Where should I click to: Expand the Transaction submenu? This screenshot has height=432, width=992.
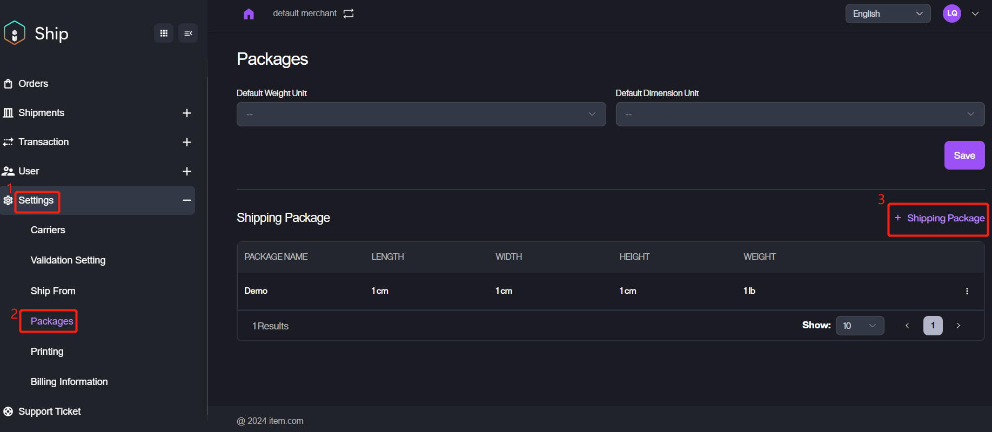point(187,142)
